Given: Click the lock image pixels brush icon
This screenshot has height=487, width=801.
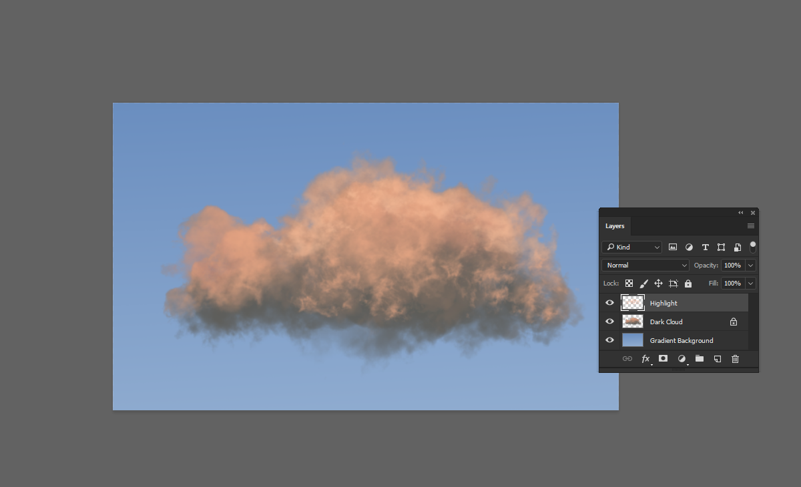Looking at the screenshot, I should pyautogui.click(x=643, y=284).
